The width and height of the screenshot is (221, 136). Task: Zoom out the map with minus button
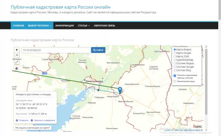pos(17,55)
